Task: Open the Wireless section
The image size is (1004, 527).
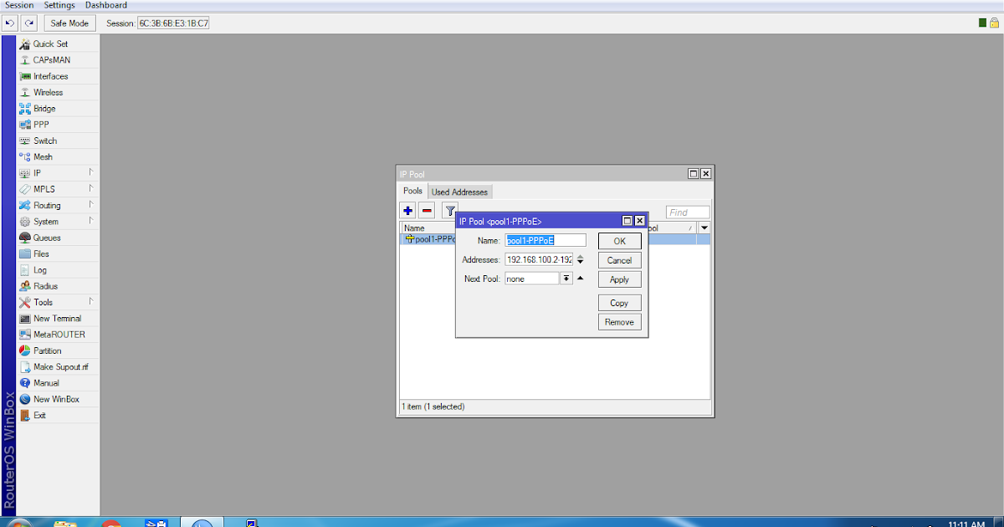Action: (48, 92)
